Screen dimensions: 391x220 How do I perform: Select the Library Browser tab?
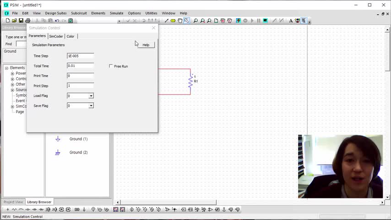coord(39,202)
